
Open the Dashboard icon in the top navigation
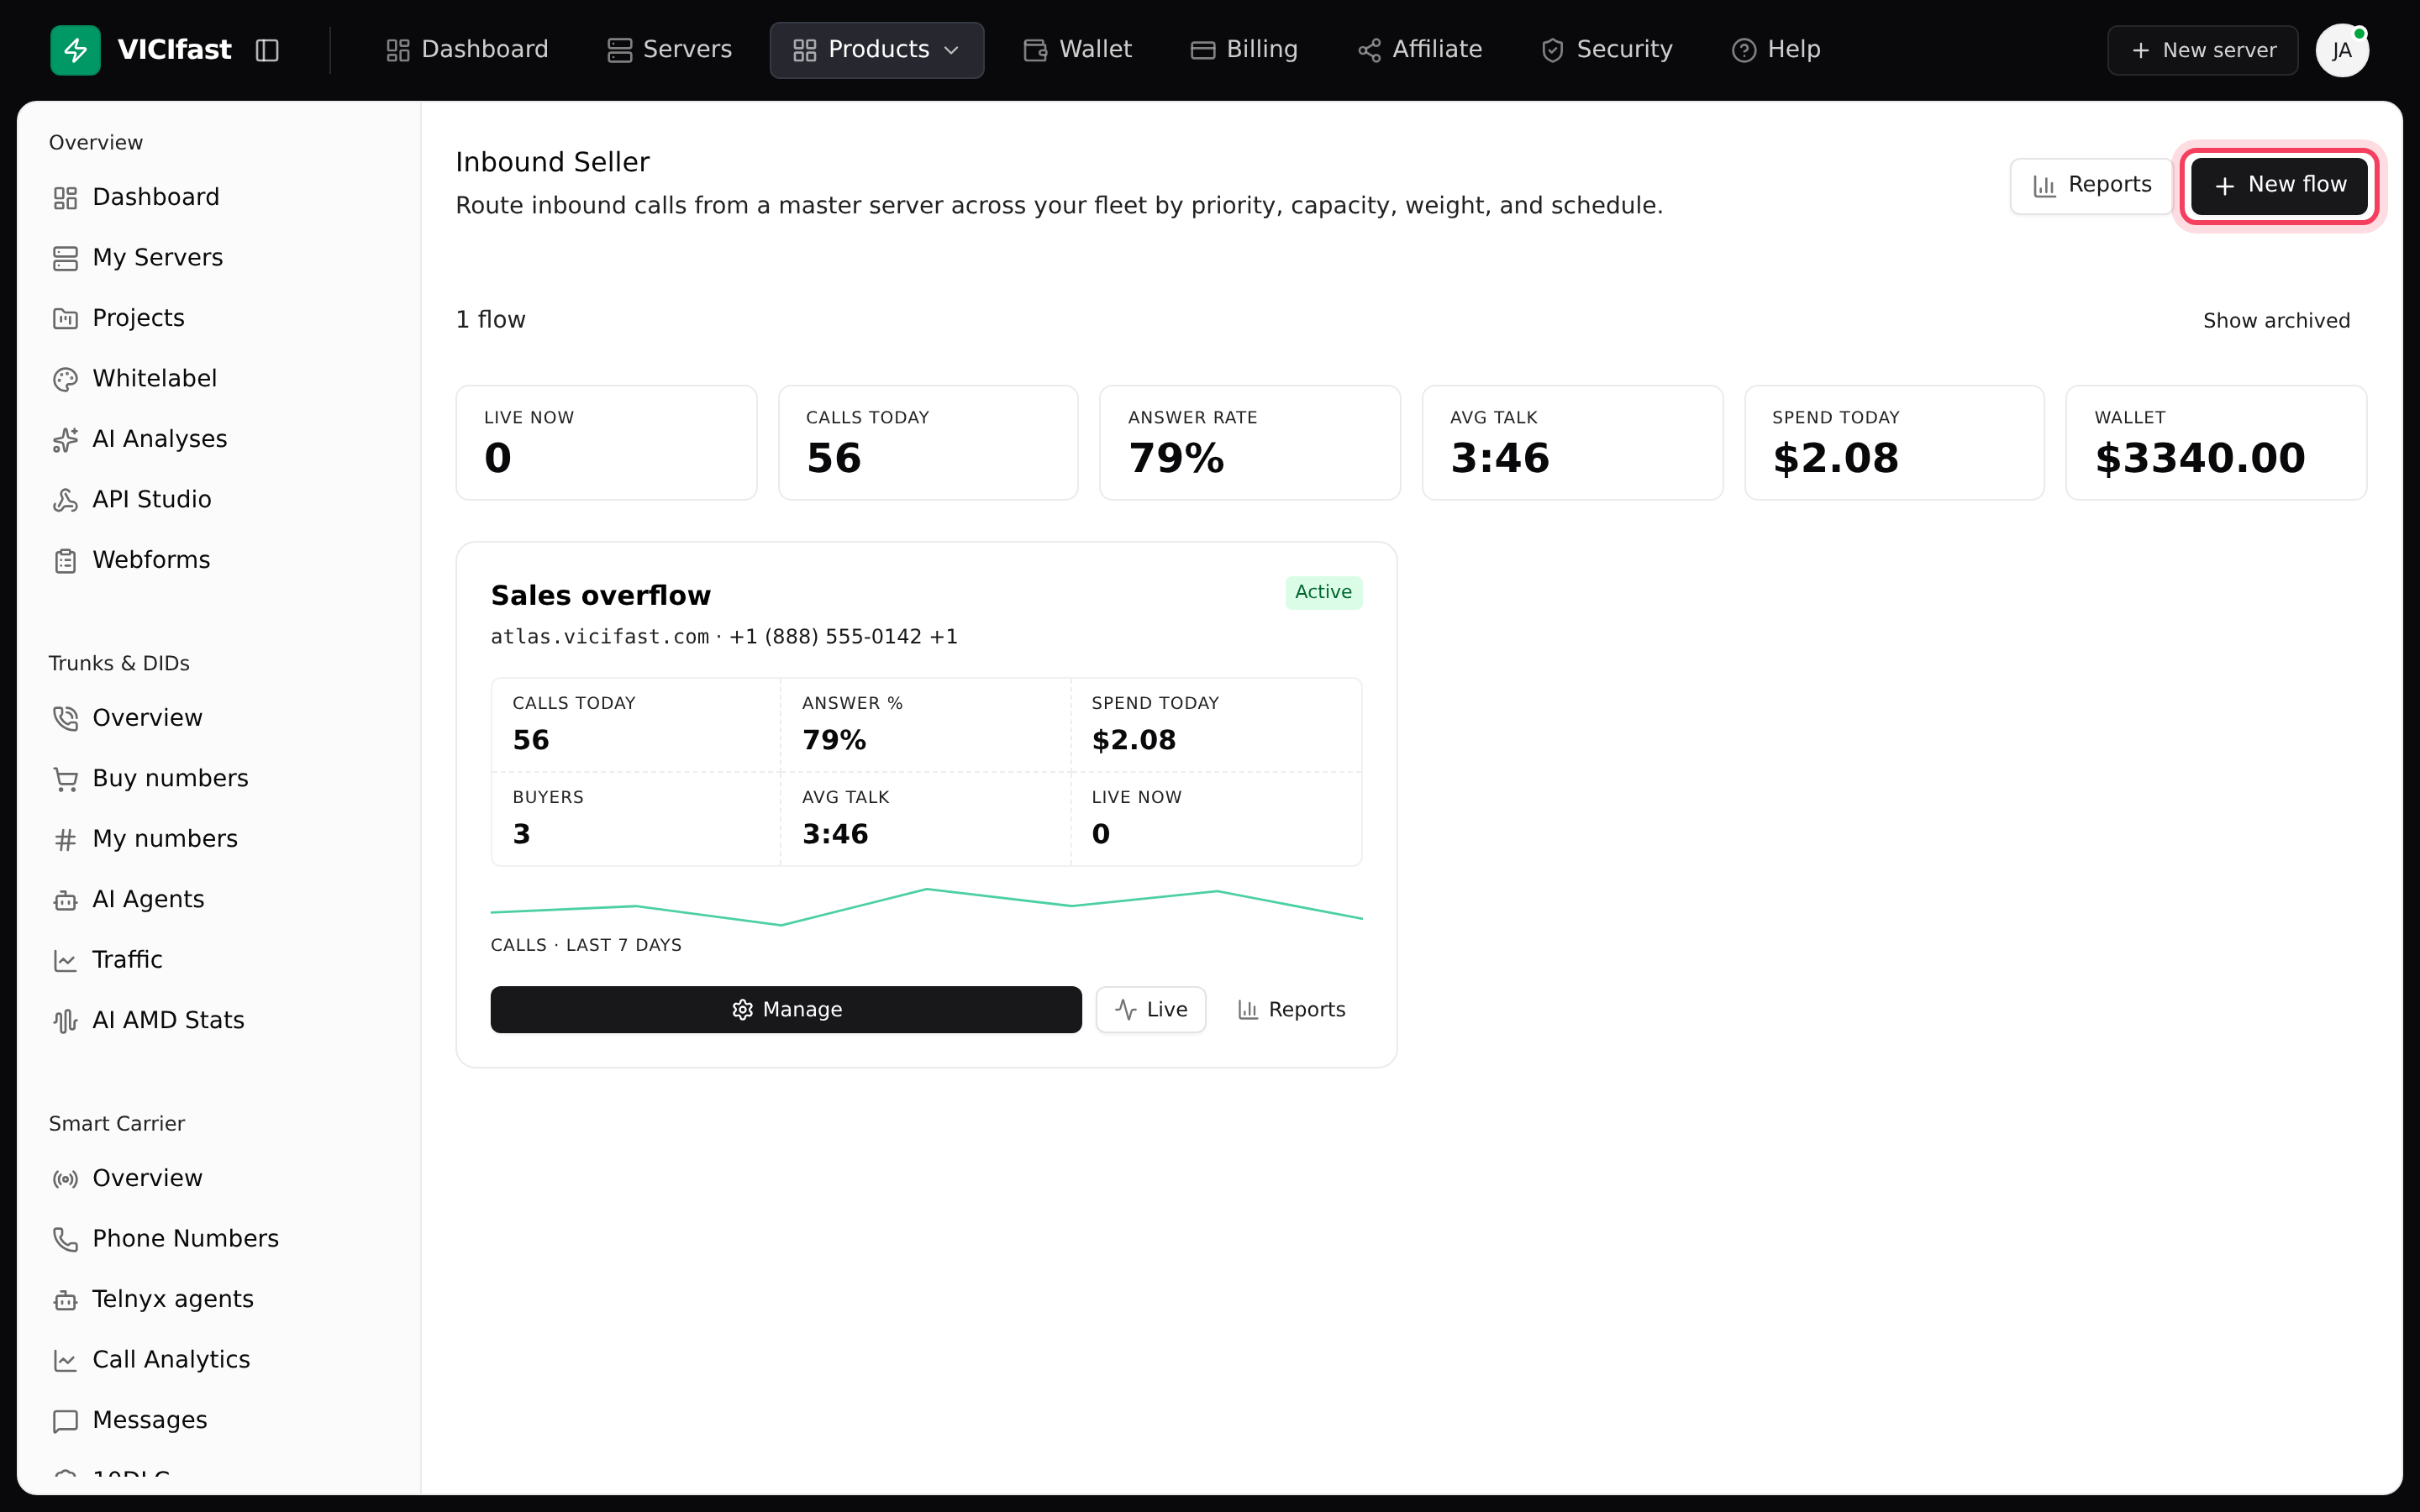398,50
